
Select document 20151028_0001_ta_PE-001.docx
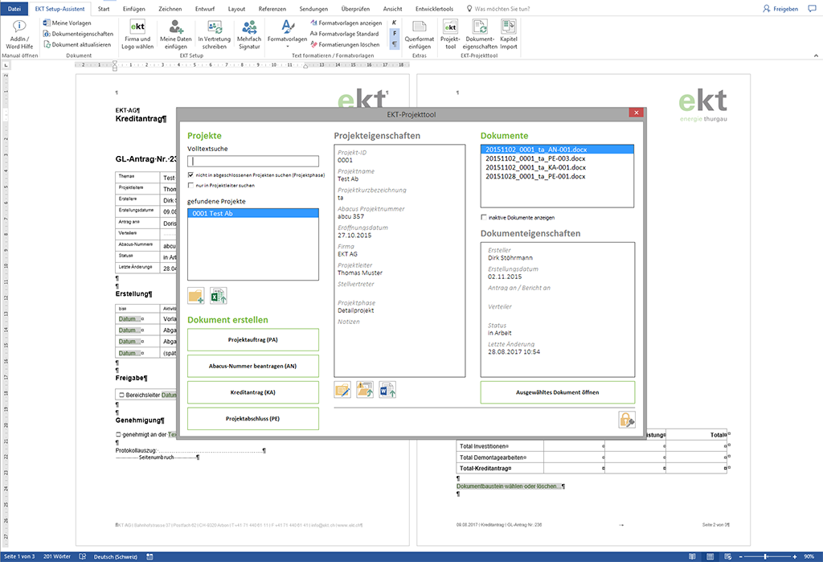coord(557,176)
